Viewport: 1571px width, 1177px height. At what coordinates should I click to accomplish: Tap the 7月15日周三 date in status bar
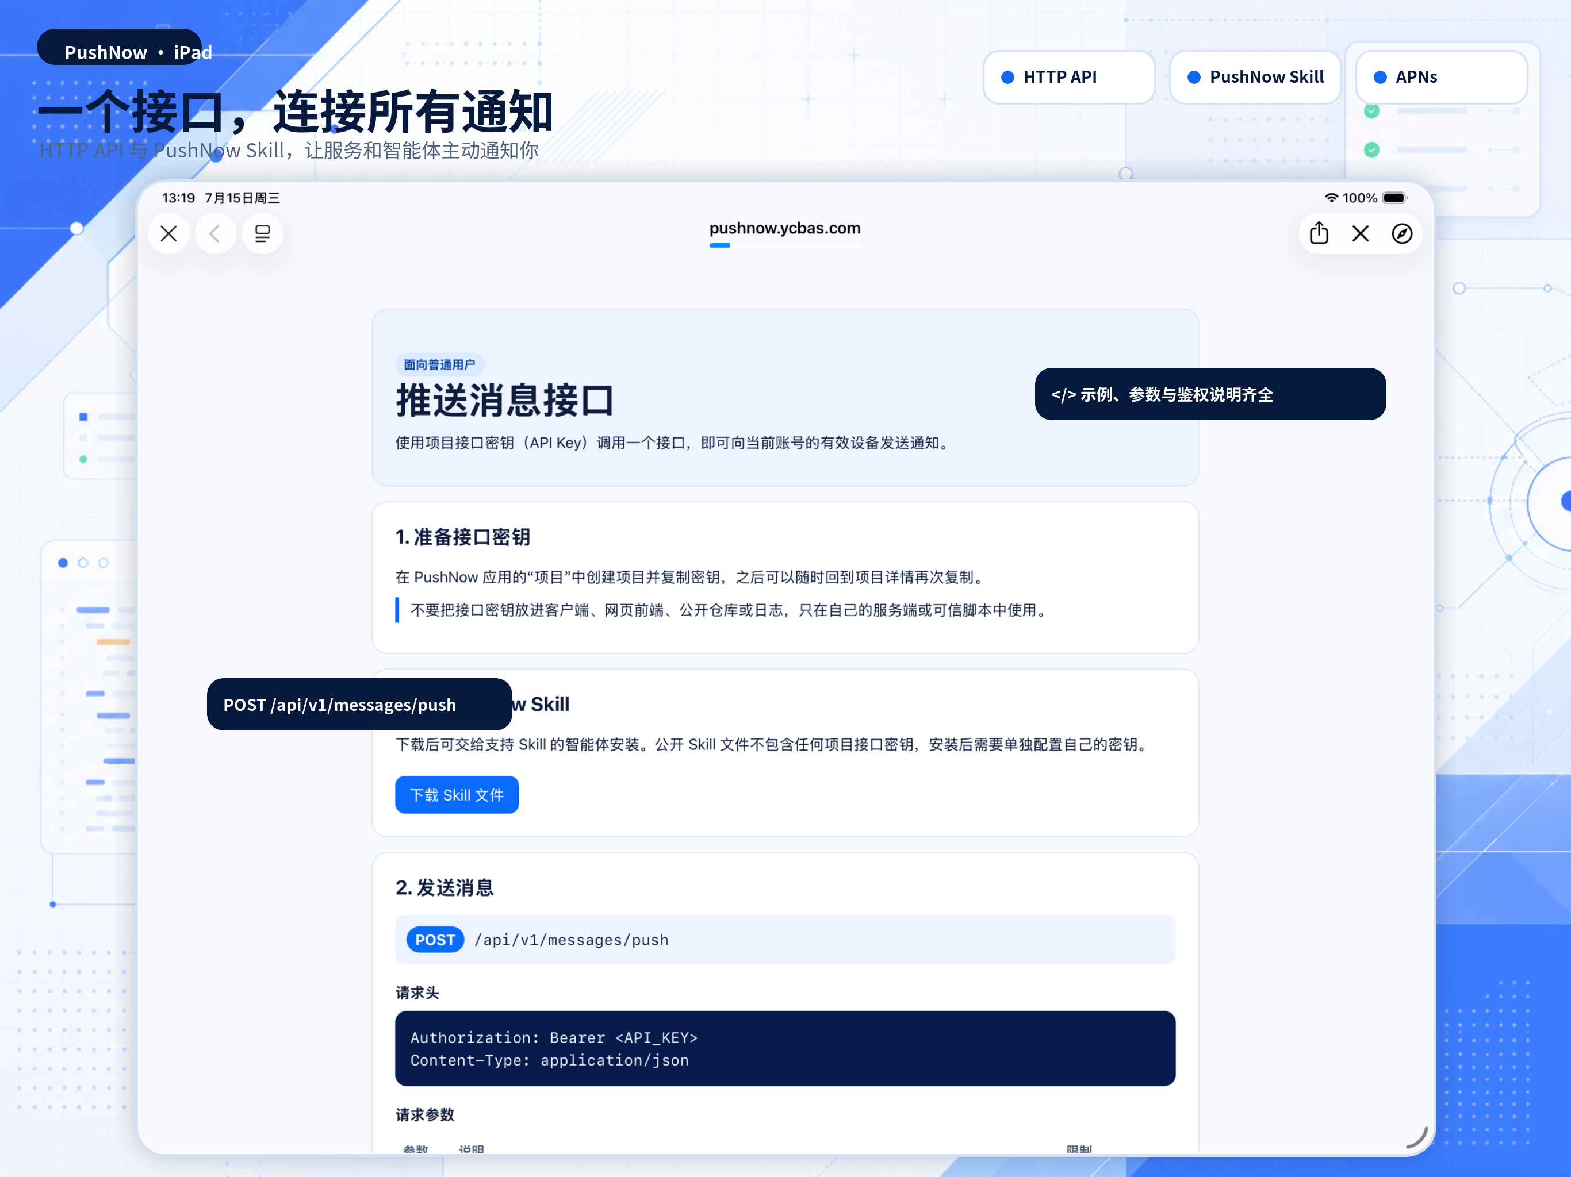242,198
